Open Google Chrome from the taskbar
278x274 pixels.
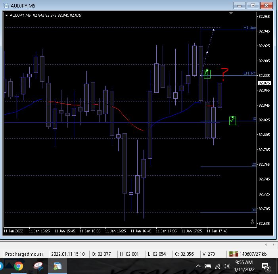19,266
